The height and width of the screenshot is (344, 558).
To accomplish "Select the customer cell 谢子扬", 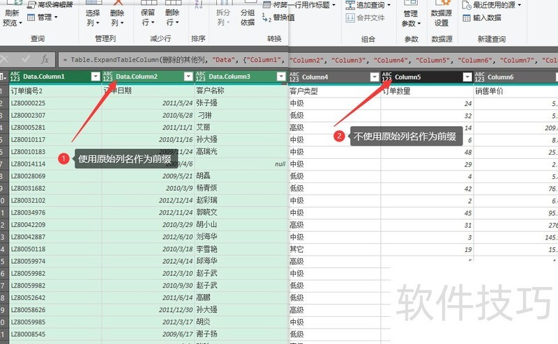I will click(241, 334).
